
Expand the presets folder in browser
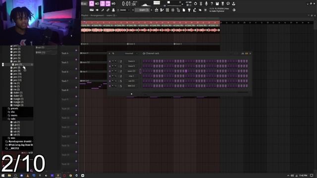tap(14, 109)
